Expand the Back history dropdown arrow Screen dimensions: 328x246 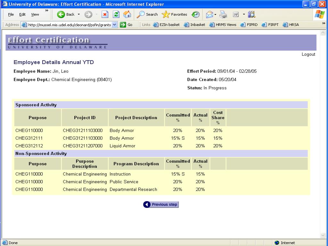[79, 14]
